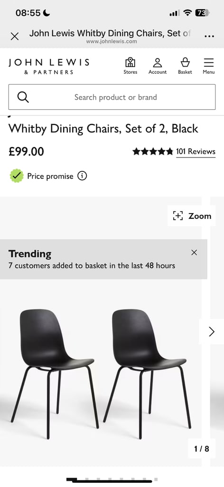Open the 101 Reviews link
The height and width of the screenshot is (487, 224).
coord(196,152)
